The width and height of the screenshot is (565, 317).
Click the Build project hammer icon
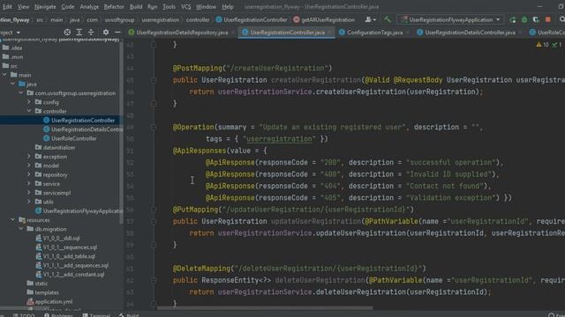pyautogui.click(x=388, y=19)
